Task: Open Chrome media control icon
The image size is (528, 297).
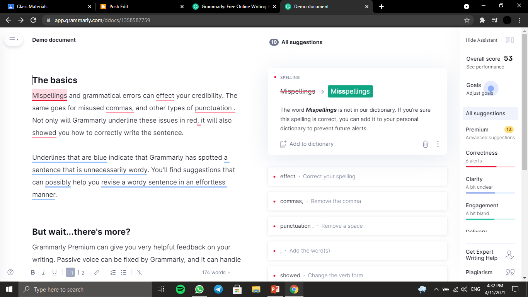Action: 494,20
